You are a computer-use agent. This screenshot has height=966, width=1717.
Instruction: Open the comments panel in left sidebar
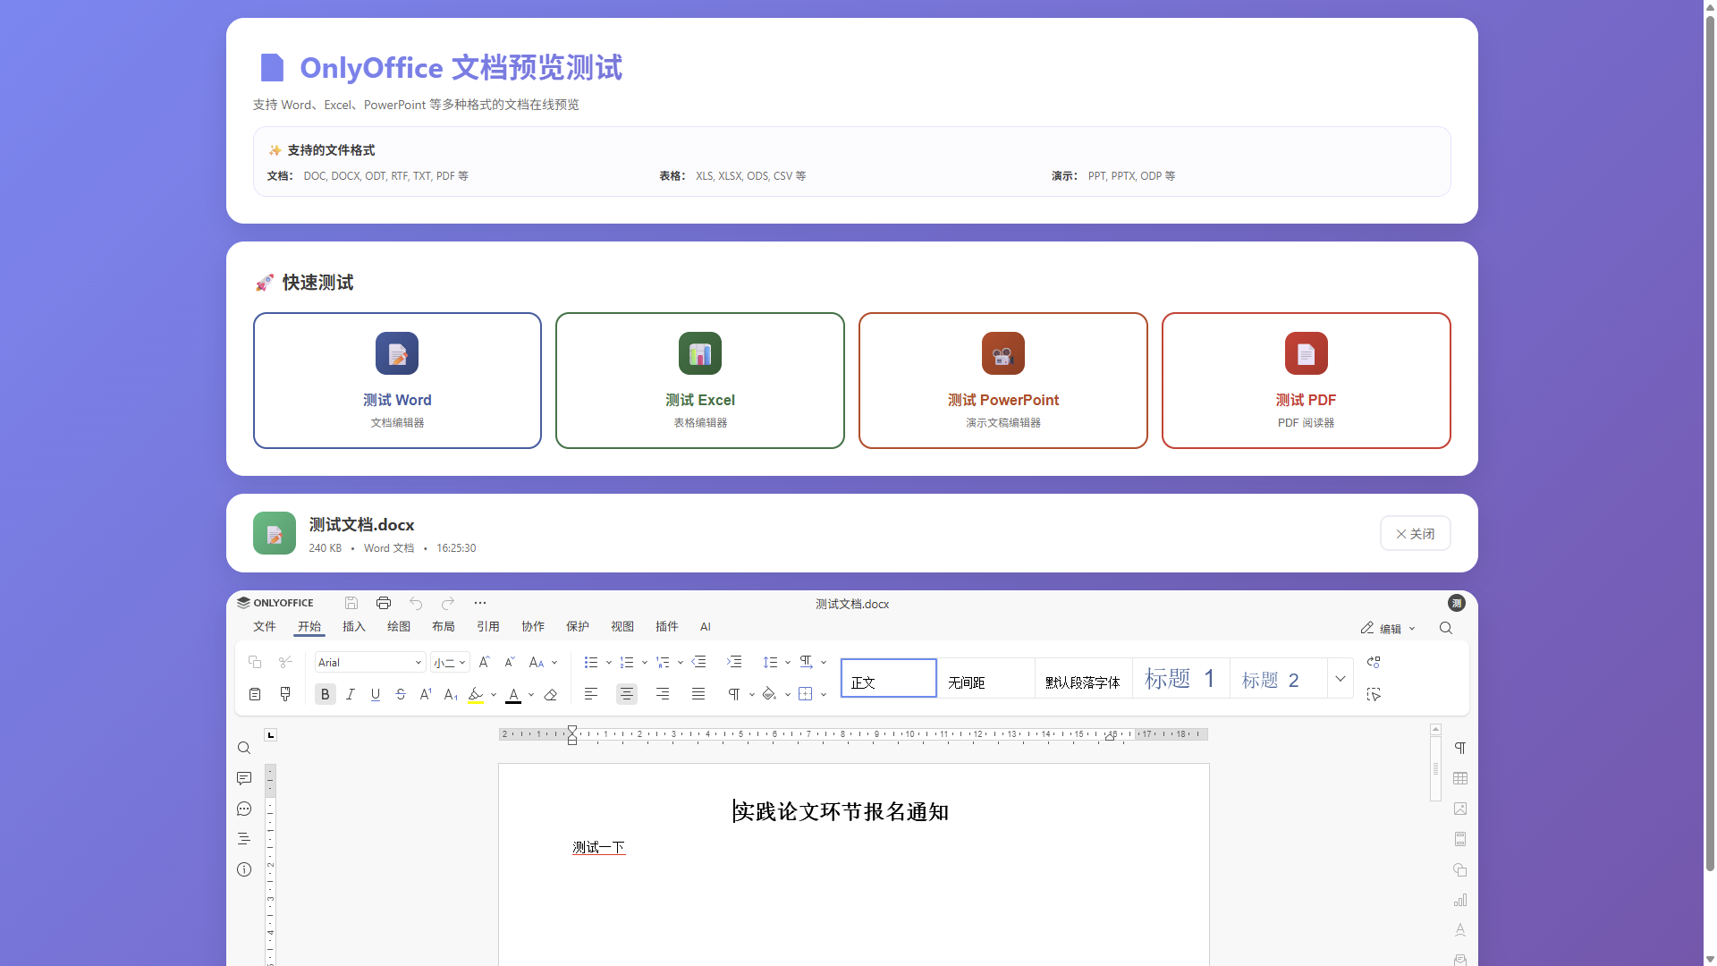(x=244, y=778)
